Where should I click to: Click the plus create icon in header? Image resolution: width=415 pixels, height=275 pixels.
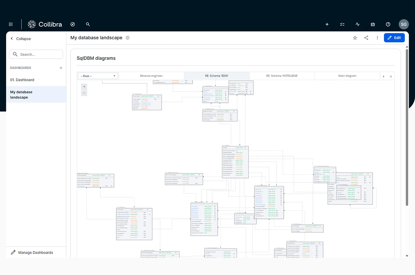coord(327,24)
